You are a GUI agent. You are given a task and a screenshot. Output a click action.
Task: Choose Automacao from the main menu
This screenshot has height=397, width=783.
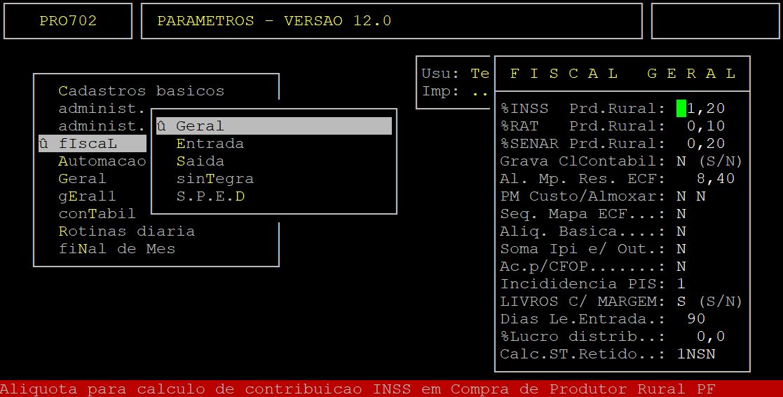click(x=102, y=161)
